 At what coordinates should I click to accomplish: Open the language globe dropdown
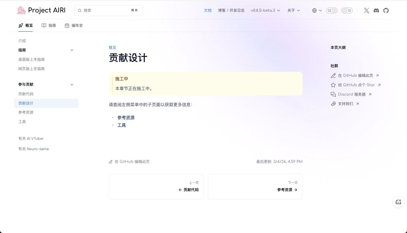tap(317, 11)
